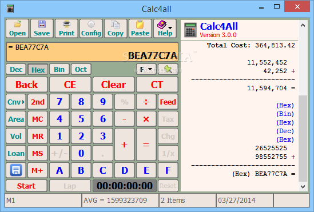Save the tape with Save button
This screenshot has height=212, width=314.
[42, 29]
